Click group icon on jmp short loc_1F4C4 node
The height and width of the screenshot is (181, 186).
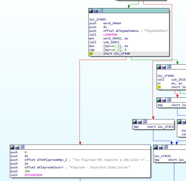point(145,122)
